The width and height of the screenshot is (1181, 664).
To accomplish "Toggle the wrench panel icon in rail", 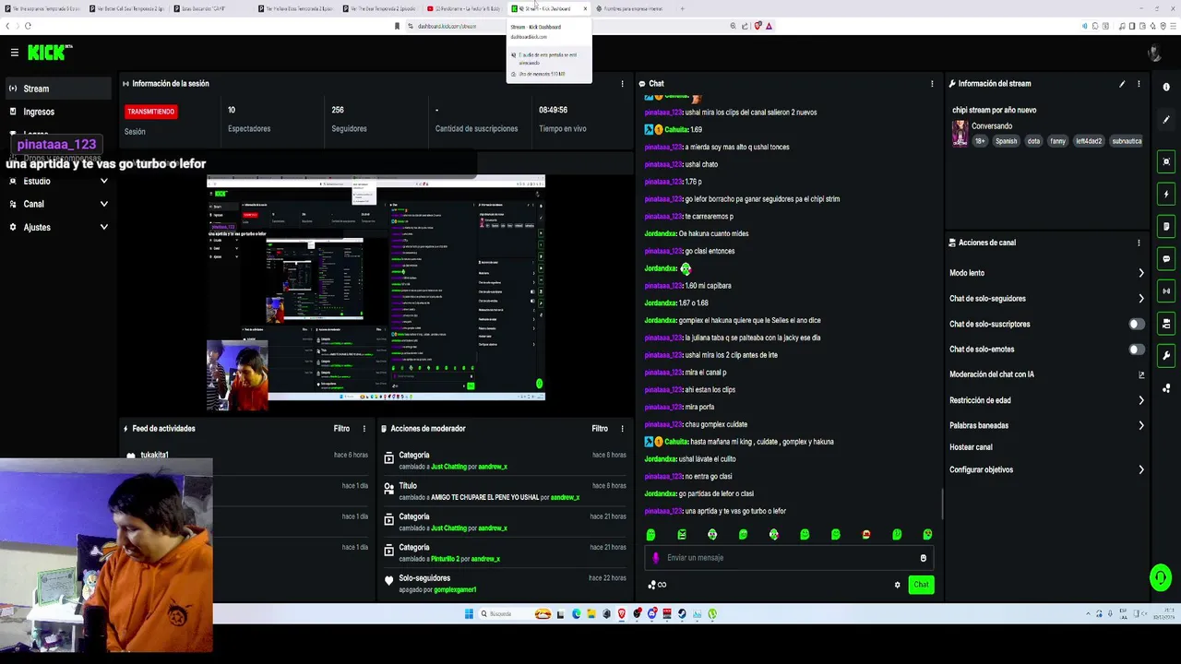I will [1166, 356].
